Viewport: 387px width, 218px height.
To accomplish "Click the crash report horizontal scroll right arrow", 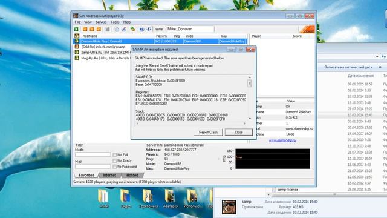I will coord(245,124).
